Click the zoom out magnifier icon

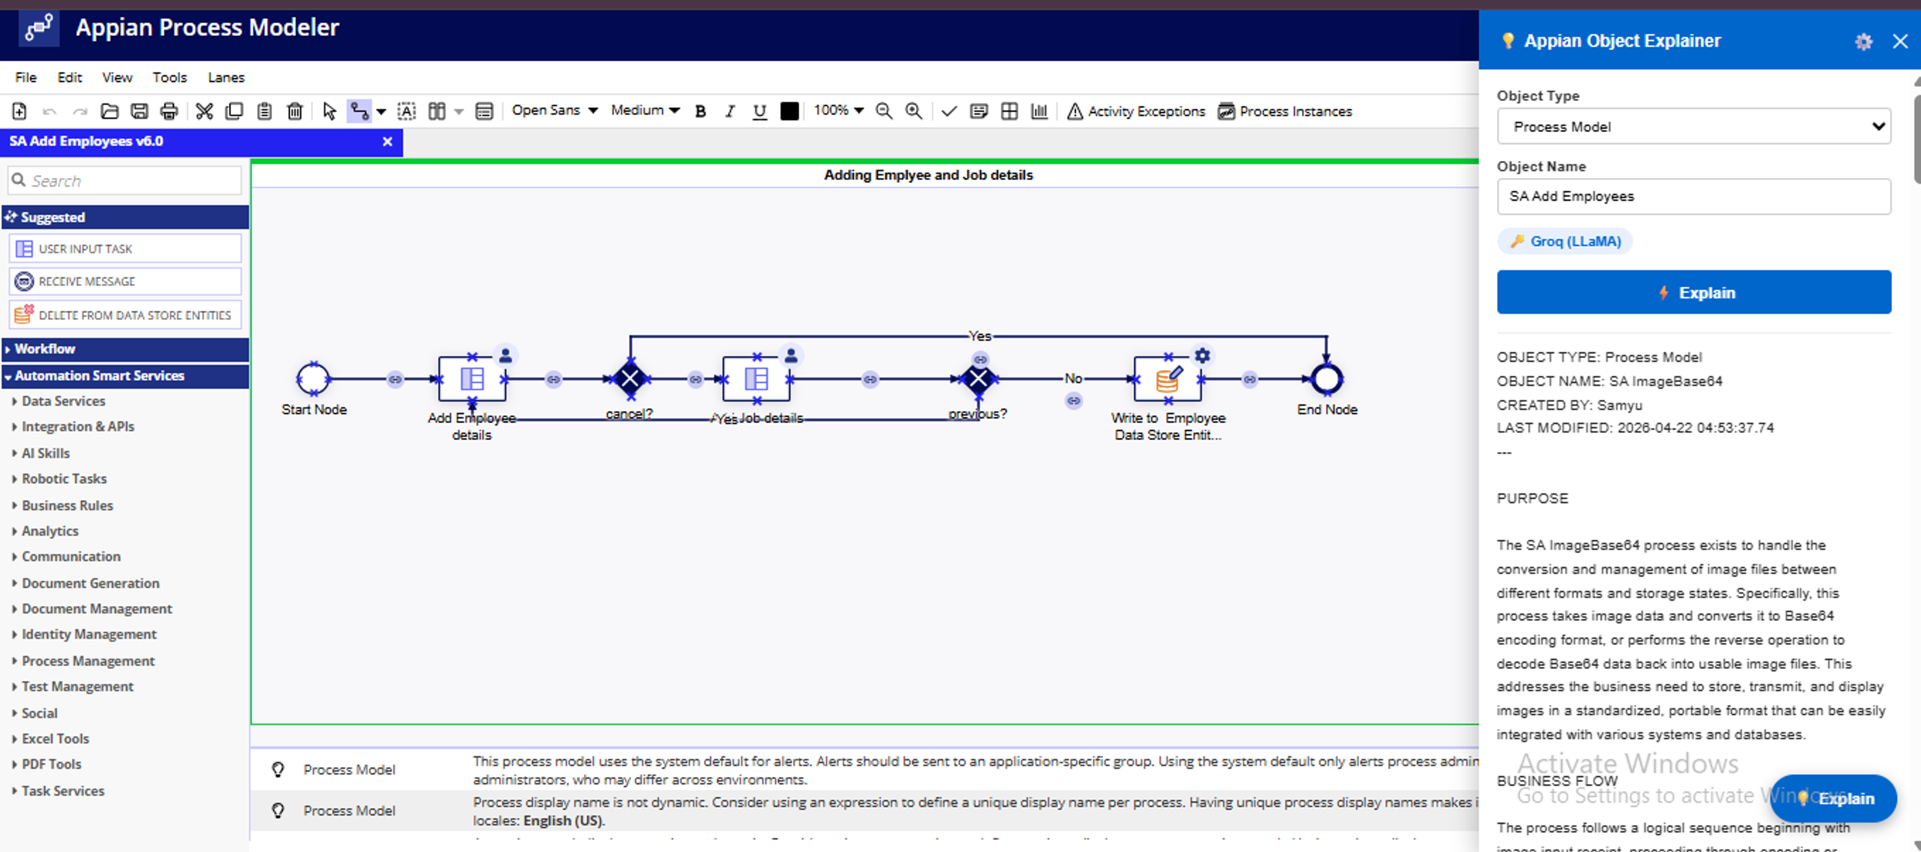click(x=883, y=111)
